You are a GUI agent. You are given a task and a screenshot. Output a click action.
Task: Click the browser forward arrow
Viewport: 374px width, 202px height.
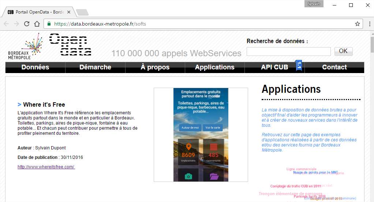coord(16,24)
